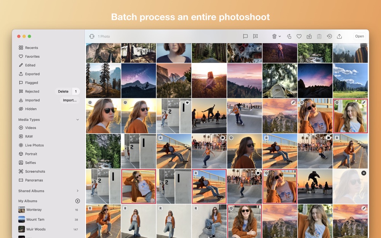381x238 pixels.
Task: Remove reject mark on faded photo
Action: [363, 173]
